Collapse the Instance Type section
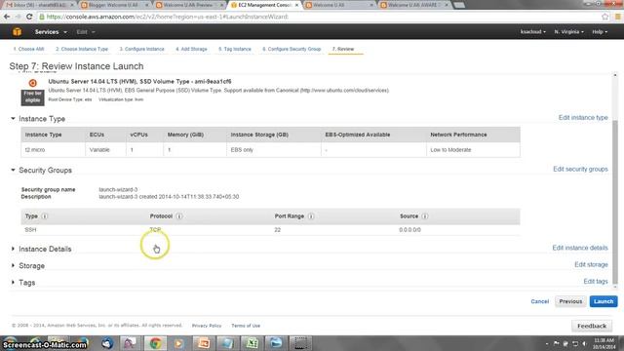This screenshot has width=624, height=351. point(13,119)
